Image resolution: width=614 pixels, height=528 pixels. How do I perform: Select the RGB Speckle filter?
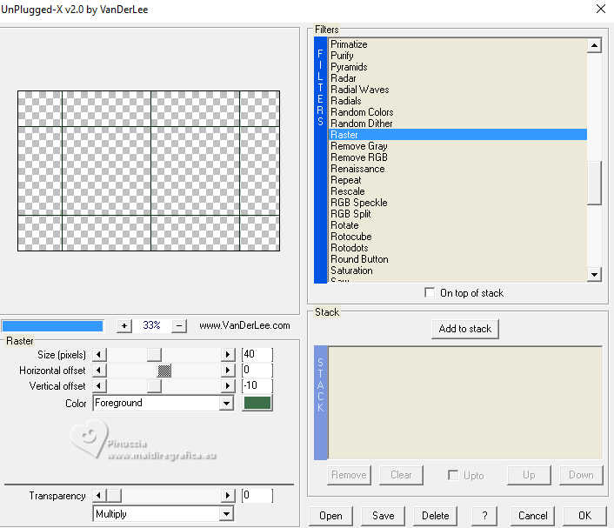358,203
